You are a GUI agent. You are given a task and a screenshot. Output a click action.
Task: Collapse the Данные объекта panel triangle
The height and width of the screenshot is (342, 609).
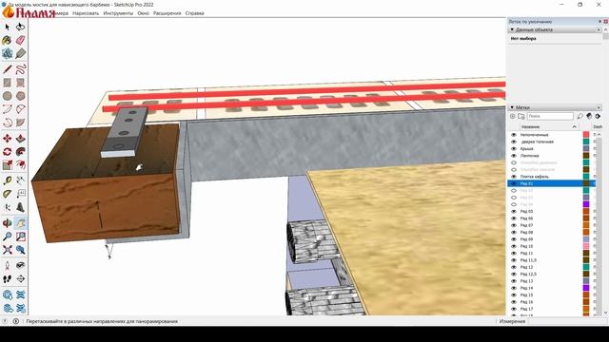coord(512,29)
